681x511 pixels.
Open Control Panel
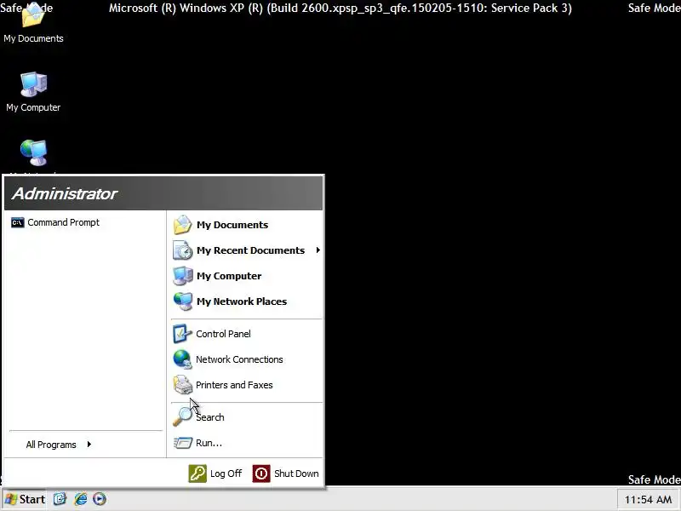(246, 334)
